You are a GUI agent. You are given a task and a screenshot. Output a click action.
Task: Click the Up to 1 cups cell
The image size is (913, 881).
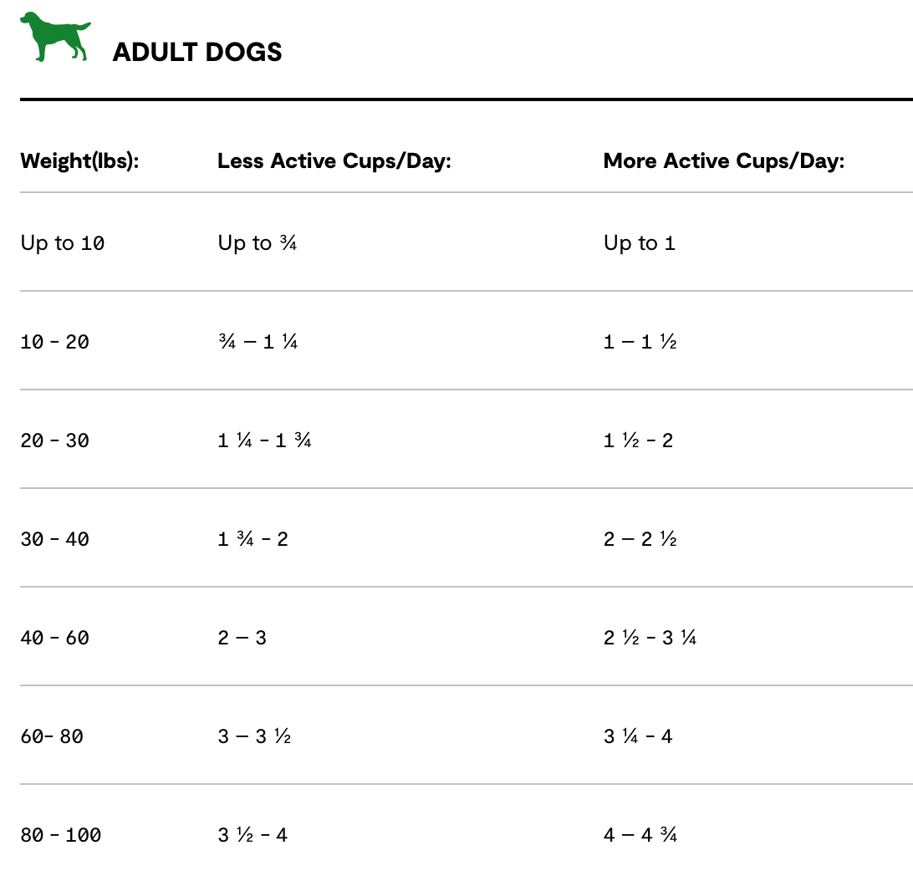[x=640, y=243]
